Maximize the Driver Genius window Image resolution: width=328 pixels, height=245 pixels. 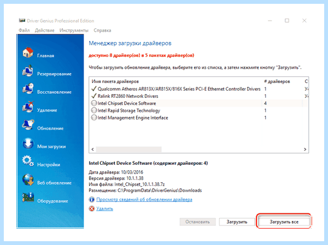[x=287, y=21]
